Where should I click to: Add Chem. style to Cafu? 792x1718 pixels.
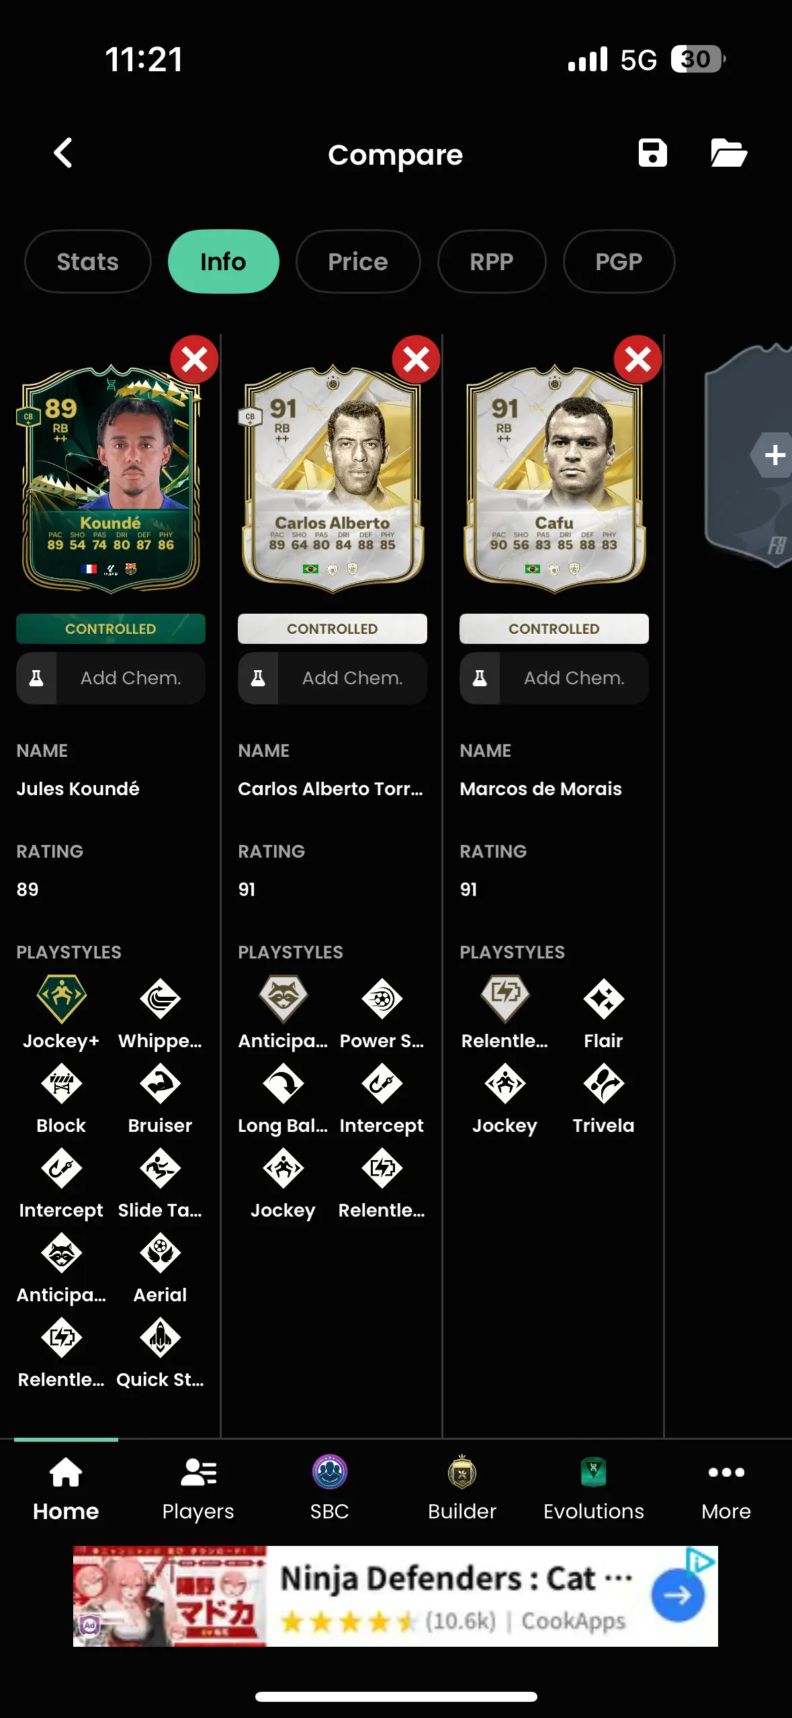pos(554,678)
